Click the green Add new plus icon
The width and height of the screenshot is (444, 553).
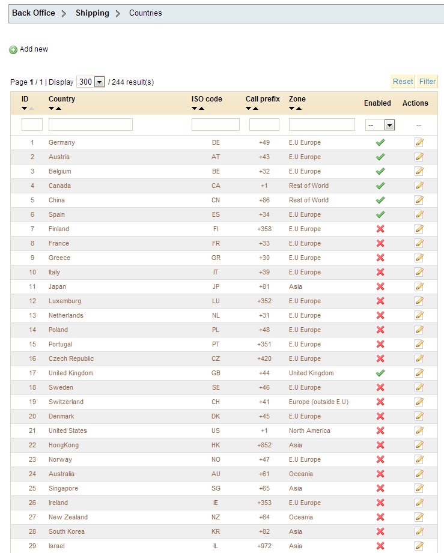point(13,50)
